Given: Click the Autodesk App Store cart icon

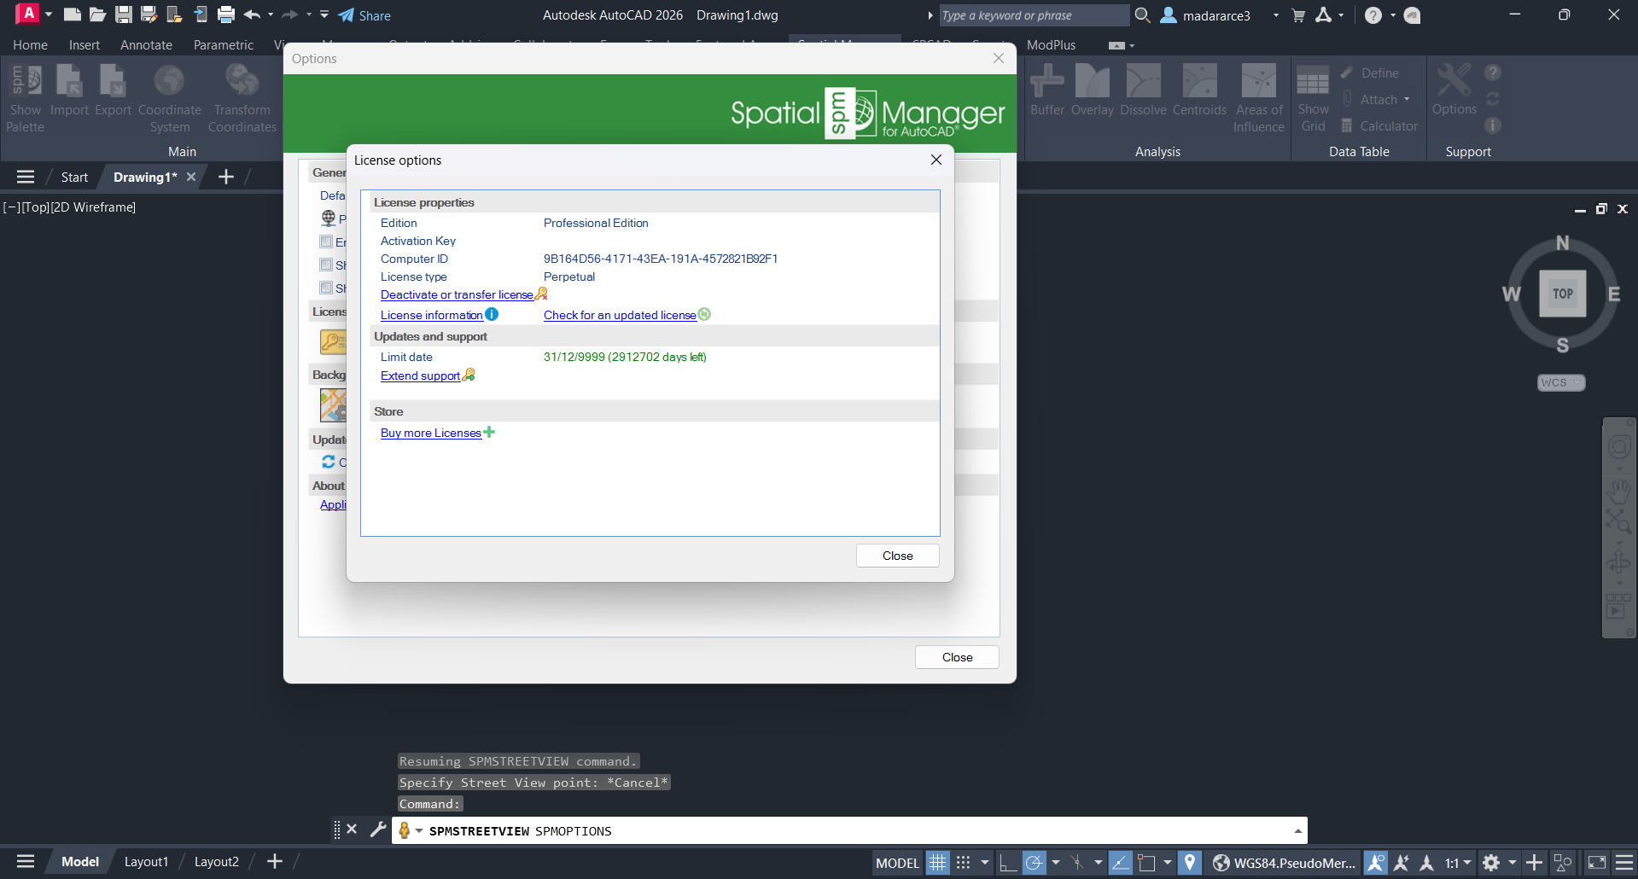Looking at the screenshot, I should [x=1298, y=15].
